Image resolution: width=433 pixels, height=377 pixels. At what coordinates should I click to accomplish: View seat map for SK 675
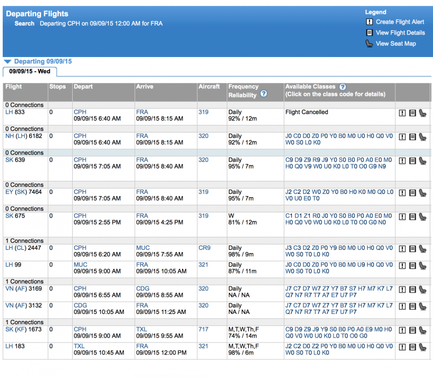(x=423, y=217)
